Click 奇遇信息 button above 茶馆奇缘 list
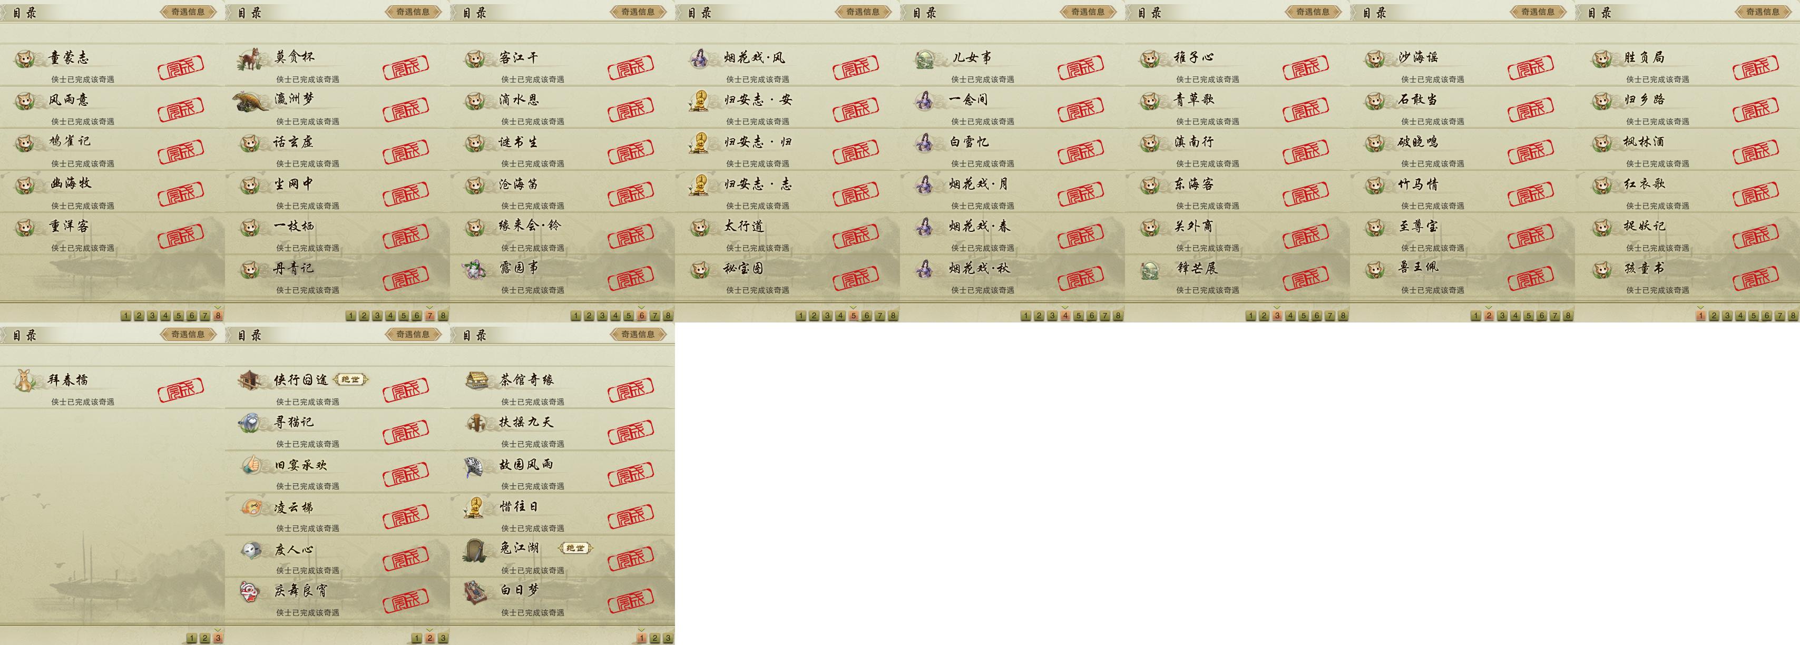Screen dimensions: 1800x645 pyautogui.click(x=638, y=335)
